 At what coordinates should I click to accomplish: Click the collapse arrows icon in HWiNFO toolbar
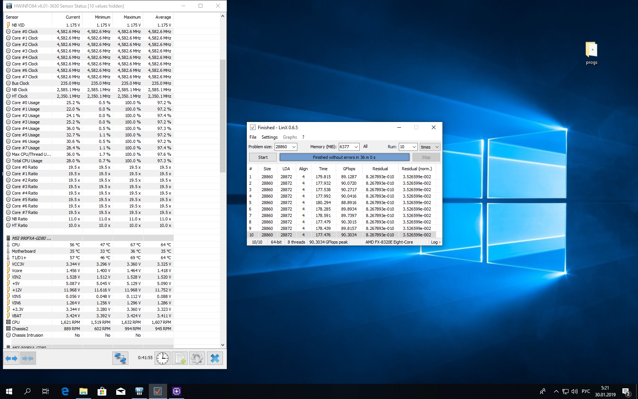tap(28, 358)
